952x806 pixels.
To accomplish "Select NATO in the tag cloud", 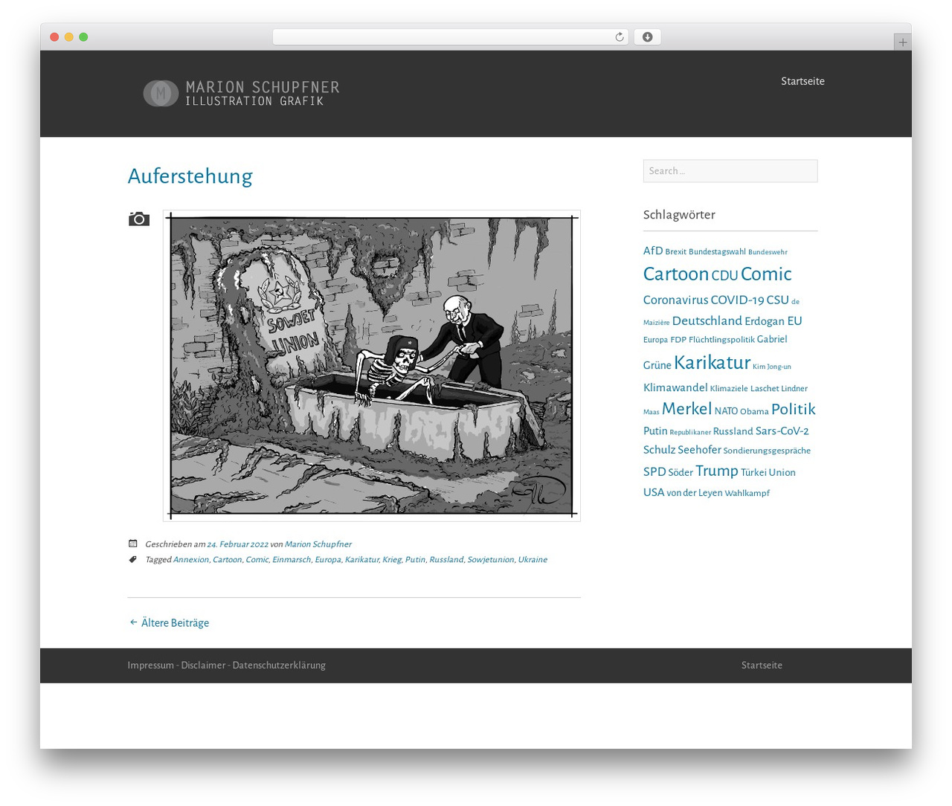I will click(726, 411).
